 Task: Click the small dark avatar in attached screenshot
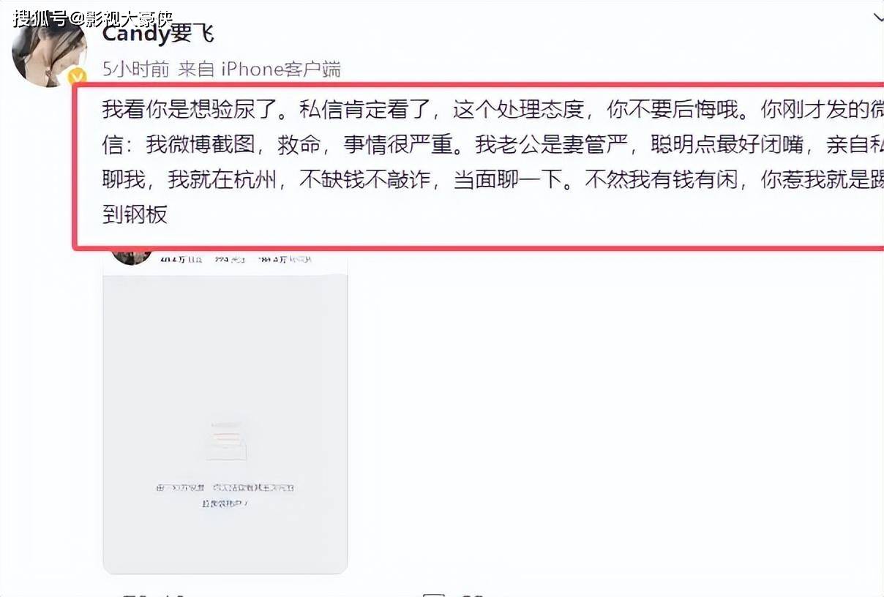tap(132, 256)
